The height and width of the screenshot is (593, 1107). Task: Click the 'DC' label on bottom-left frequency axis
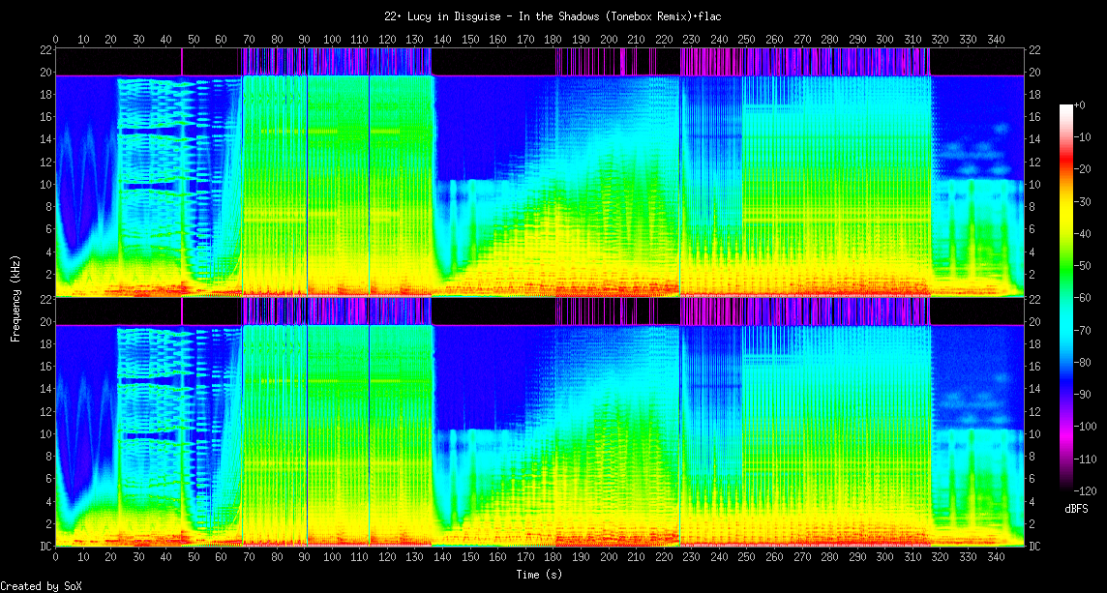point(45,547)
